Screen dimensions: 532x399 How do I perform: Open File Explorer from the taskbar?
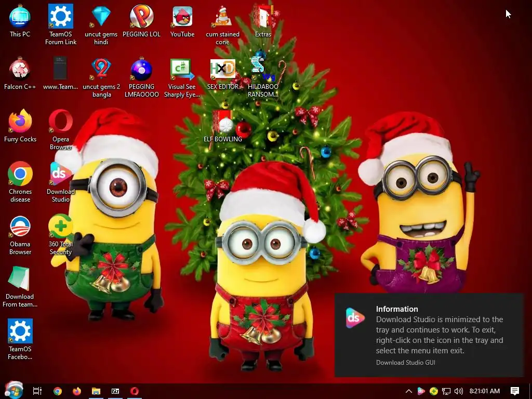click(96, 391)
